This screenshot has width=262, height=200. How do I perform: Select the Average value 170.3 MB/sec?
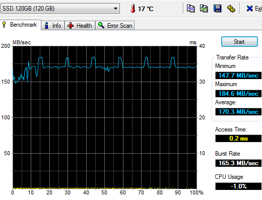[x=238, y=112]
